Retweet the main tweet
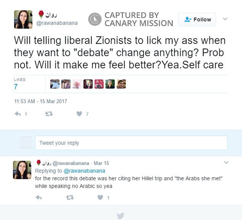 pos(49,114)
